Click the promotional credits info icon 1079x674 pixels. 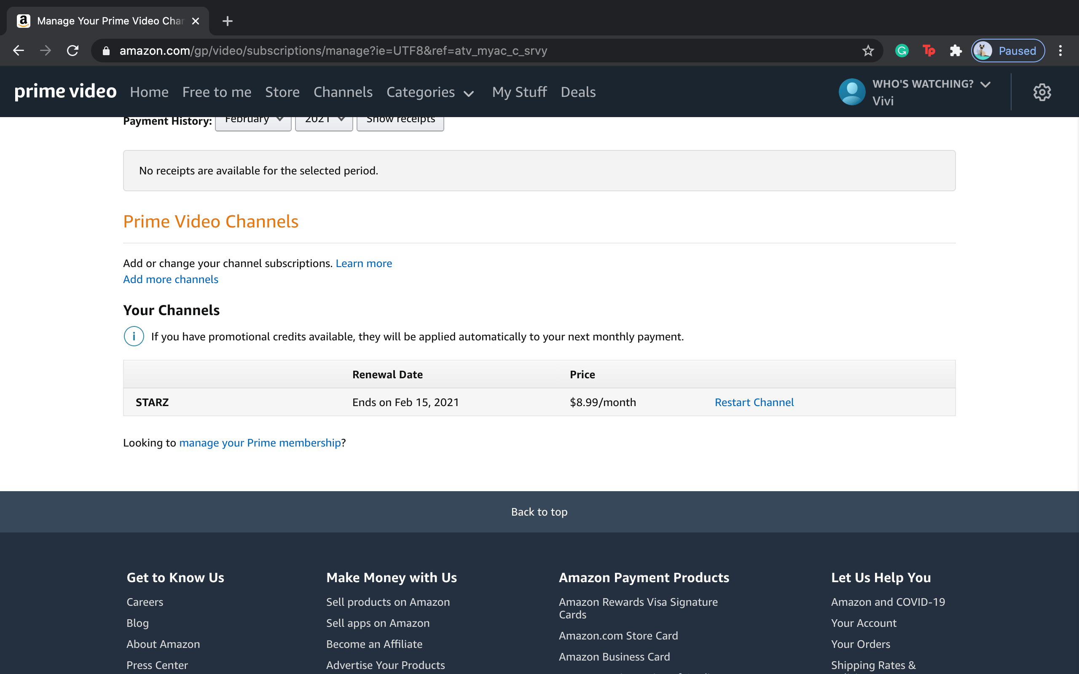click(134, 336)
